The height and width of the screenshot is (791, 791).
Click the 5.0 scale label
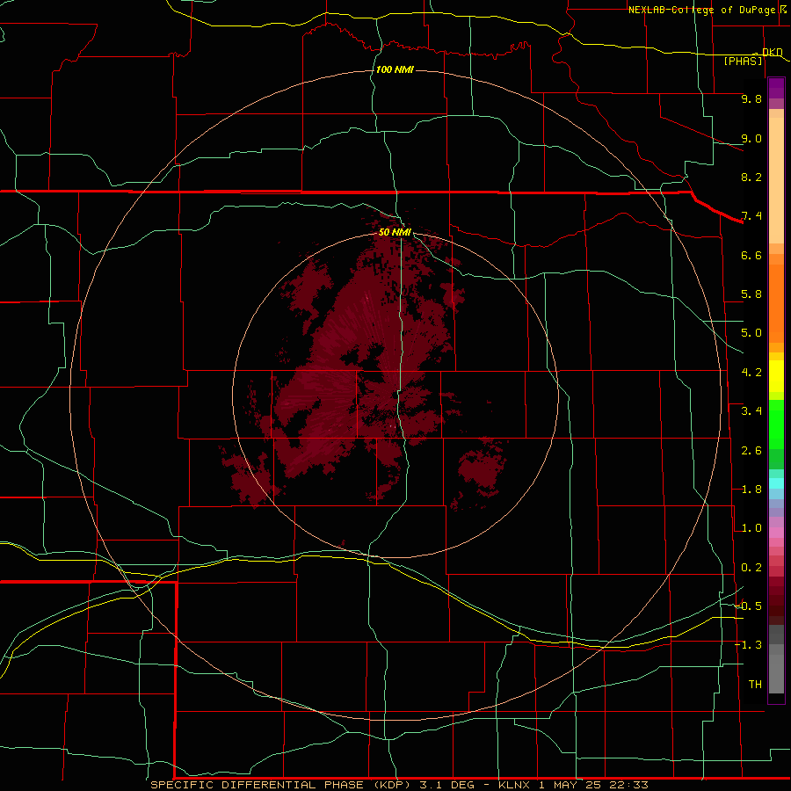point(751,333)
